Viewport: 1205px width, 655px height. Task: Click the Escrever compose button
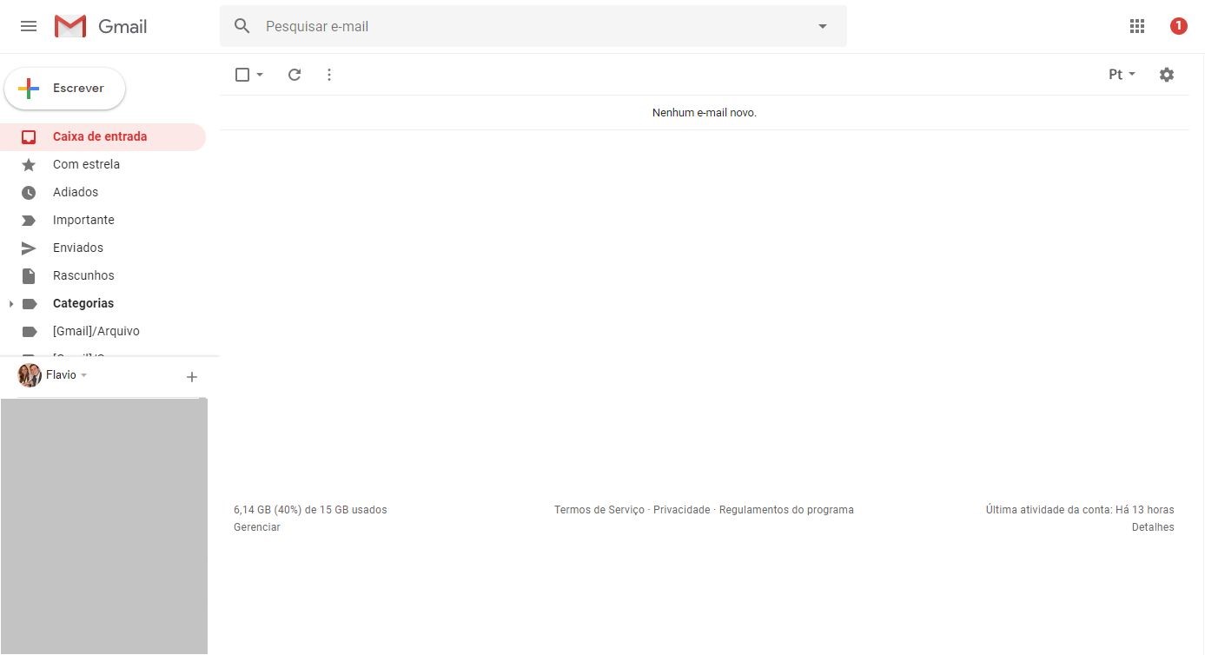coord(65,88)
